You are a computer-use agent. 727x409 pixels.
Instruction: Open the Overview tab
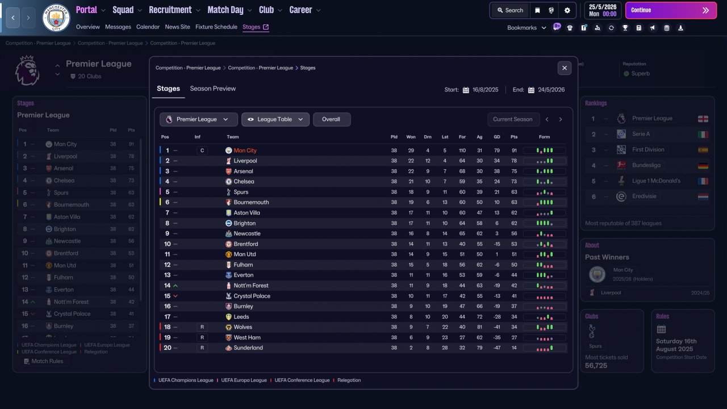pos(88,27)
